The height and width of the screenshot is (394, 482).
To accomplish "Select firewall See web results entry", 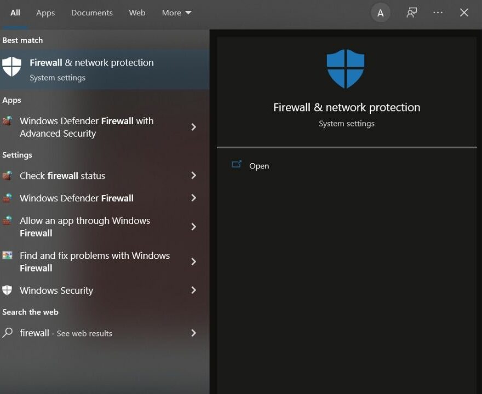I will click(x=66, y=333).
